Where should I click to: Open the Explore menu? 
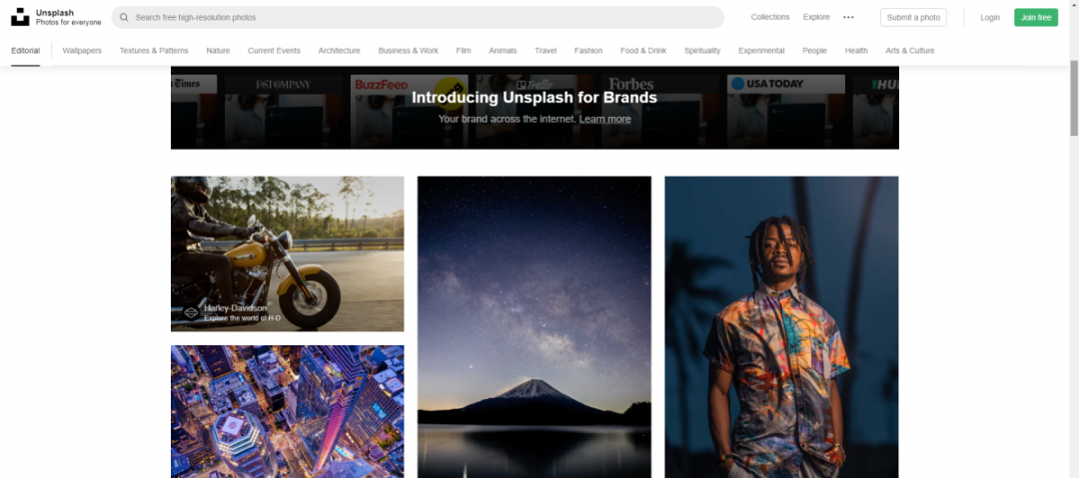coord(816,17)
